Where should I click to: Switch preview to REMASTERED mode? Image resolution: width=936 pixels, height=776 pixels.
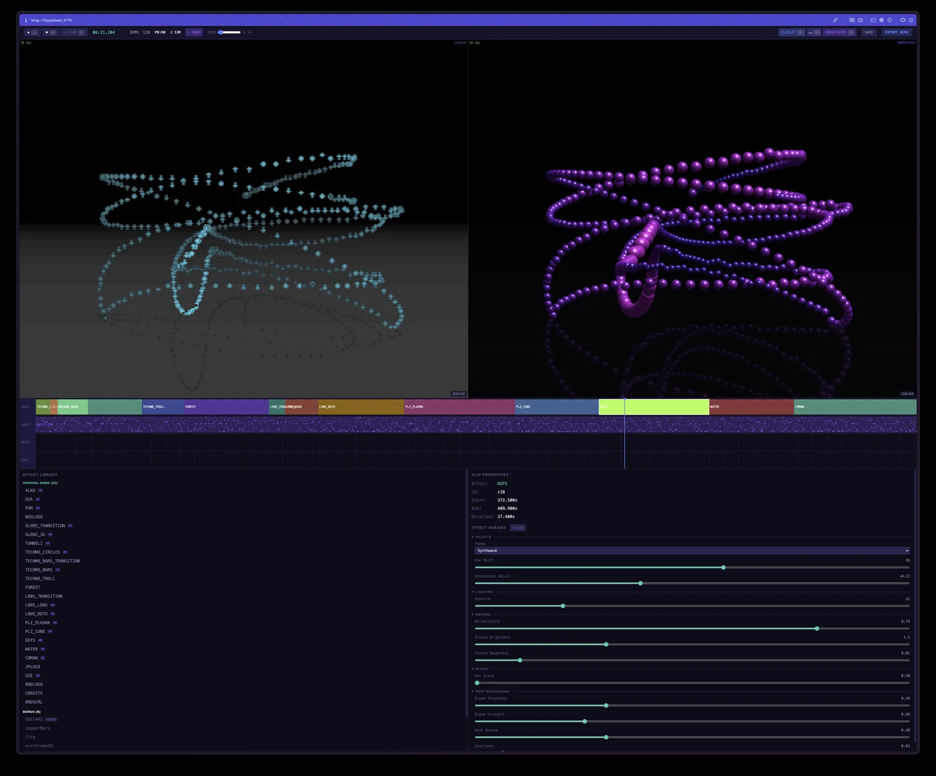pyautogui.click(x=839, y=32)
